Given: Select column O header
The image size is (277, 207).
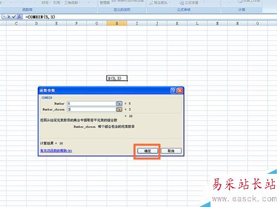Looking at the screenshot, I should 258,23.
